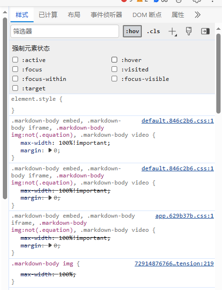Toggle the :hov element state button
222x290 pixels.
tap(132, 31)
